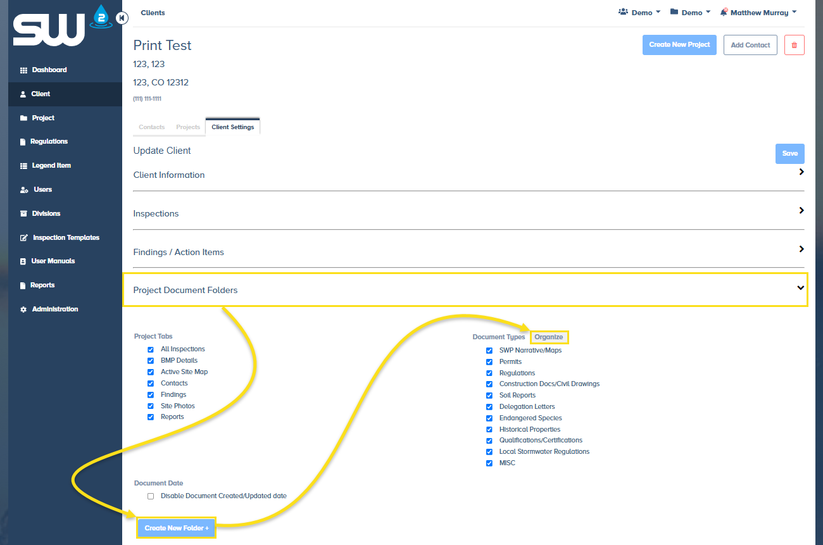The width and height of the screenshot is (823, 545).
Task: Click the red trash delete icon
Action: (795, 45)
